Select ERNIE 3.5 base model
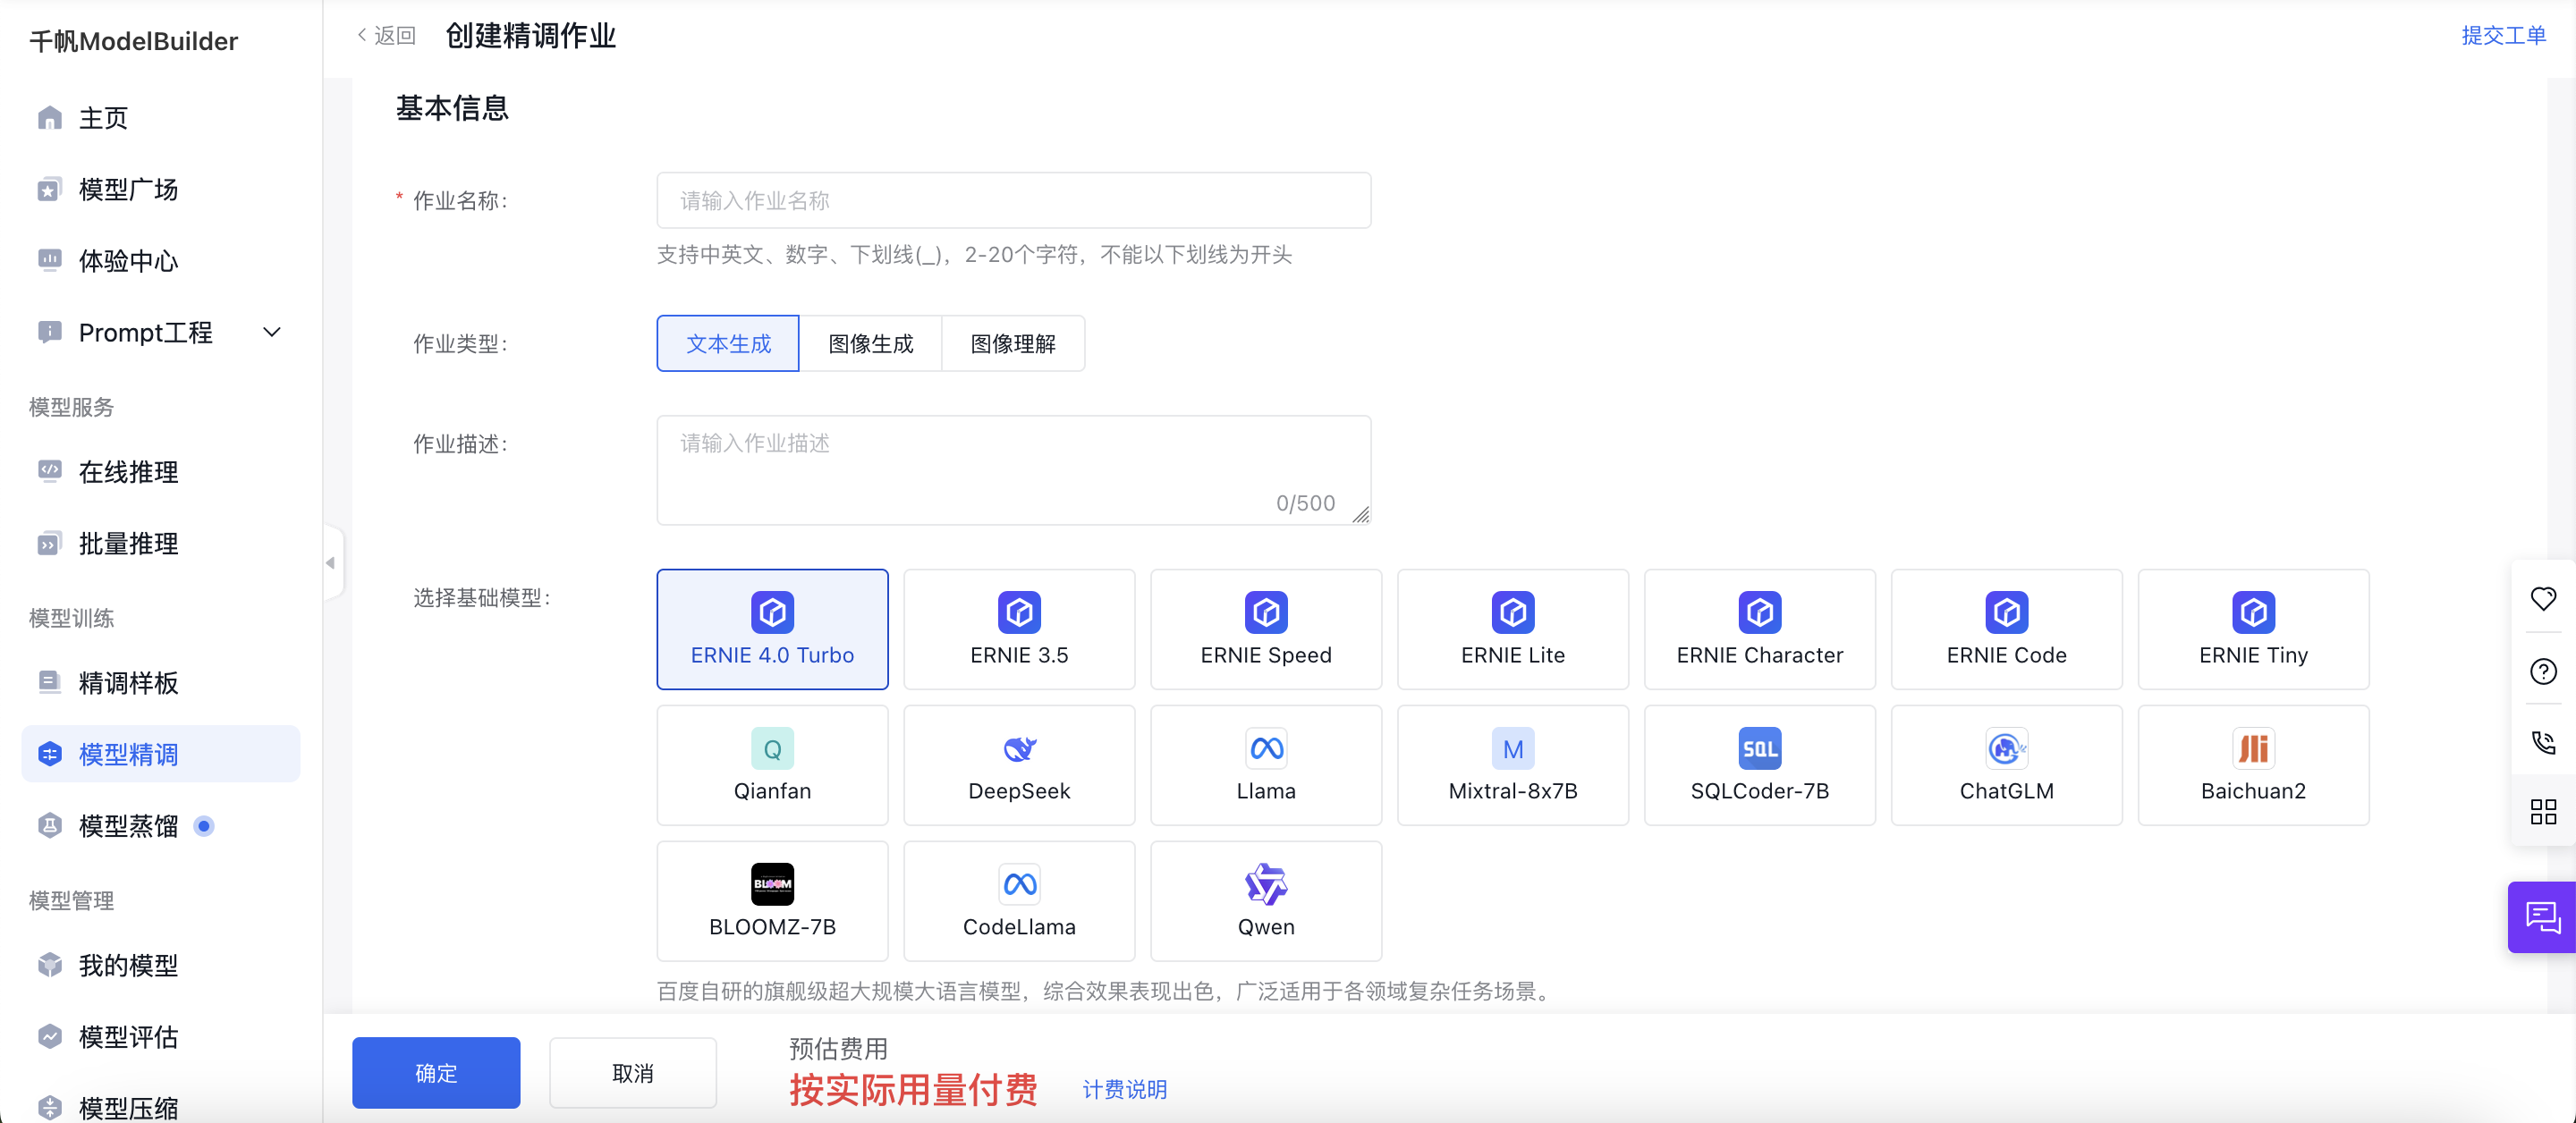 click(1019, 629)
